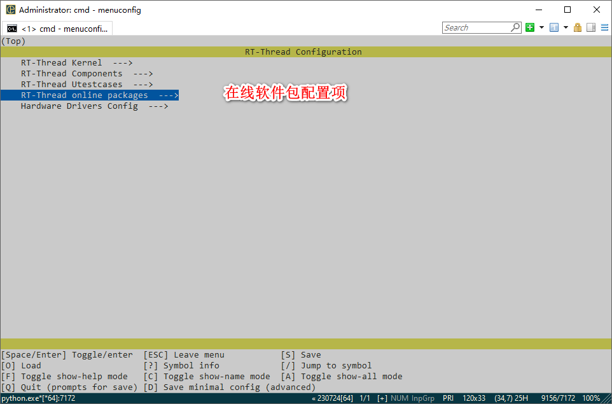Image resolution: width=612 pixels, height=404 pixels.
Task: Click the [O] Load hint
Action: pos(21,366)
